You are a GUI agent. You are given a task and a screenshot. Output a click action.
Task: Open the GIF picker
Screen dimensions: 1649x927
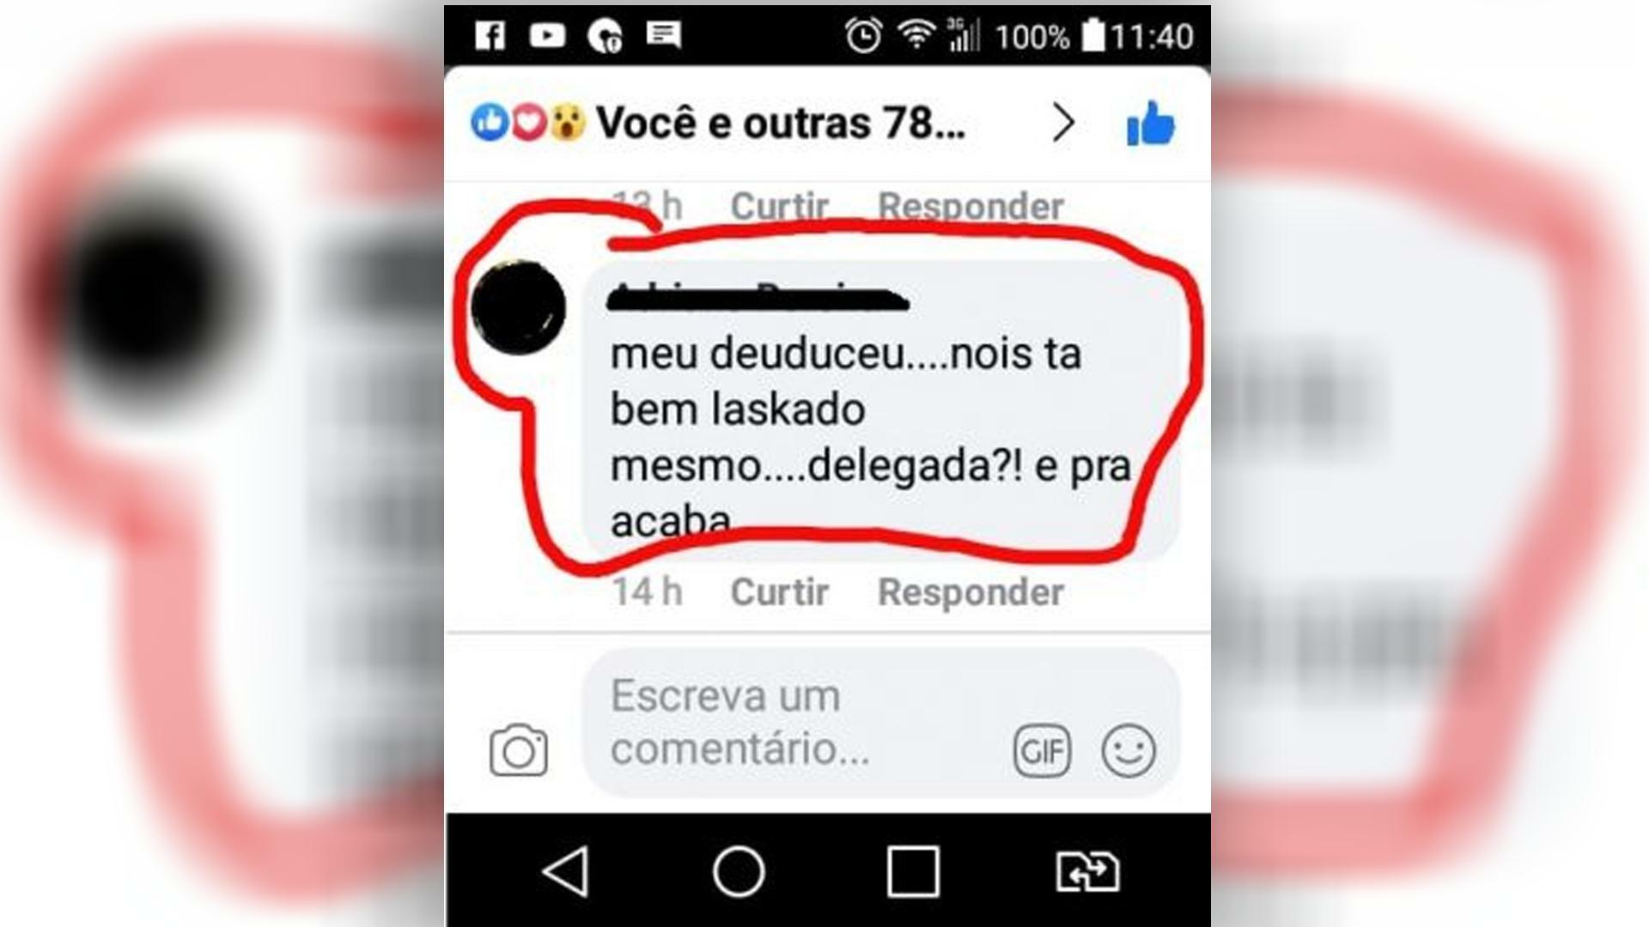click(1042, 751)
